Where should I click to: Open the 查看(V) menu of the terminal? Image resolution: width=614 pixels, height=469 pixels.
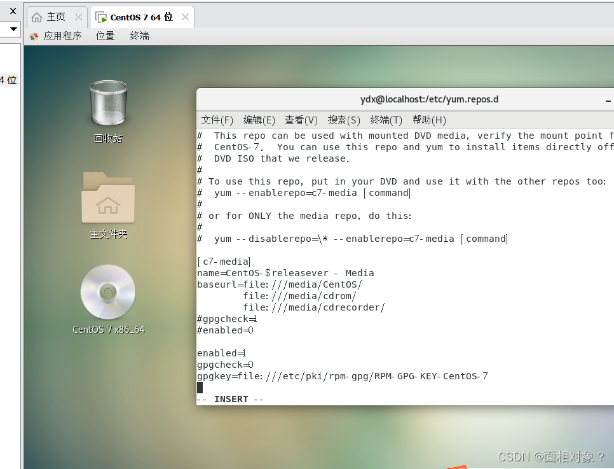(x=301, y=120)
